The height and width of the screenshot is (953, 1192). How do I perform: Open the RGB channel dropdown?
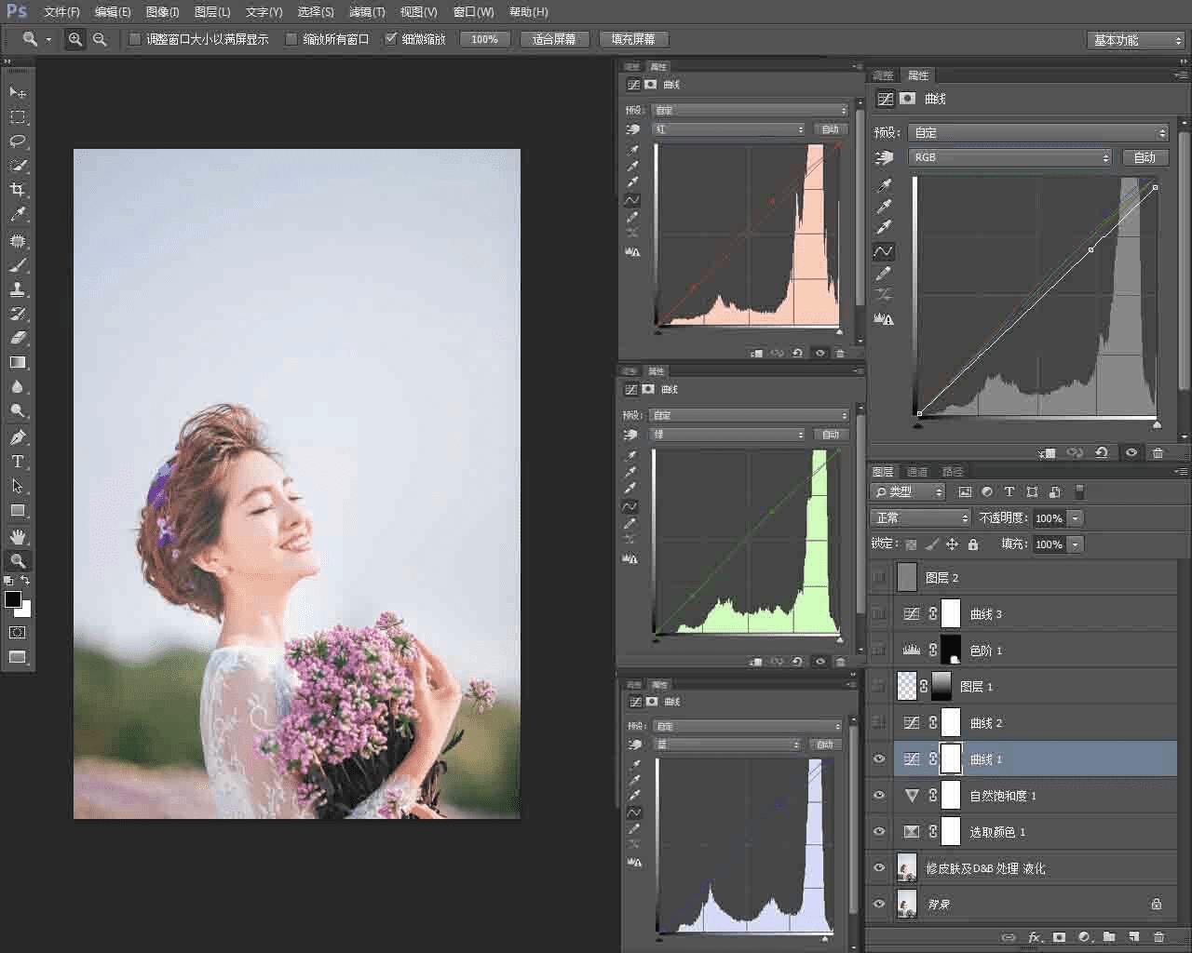click(x=1011, y=157)
